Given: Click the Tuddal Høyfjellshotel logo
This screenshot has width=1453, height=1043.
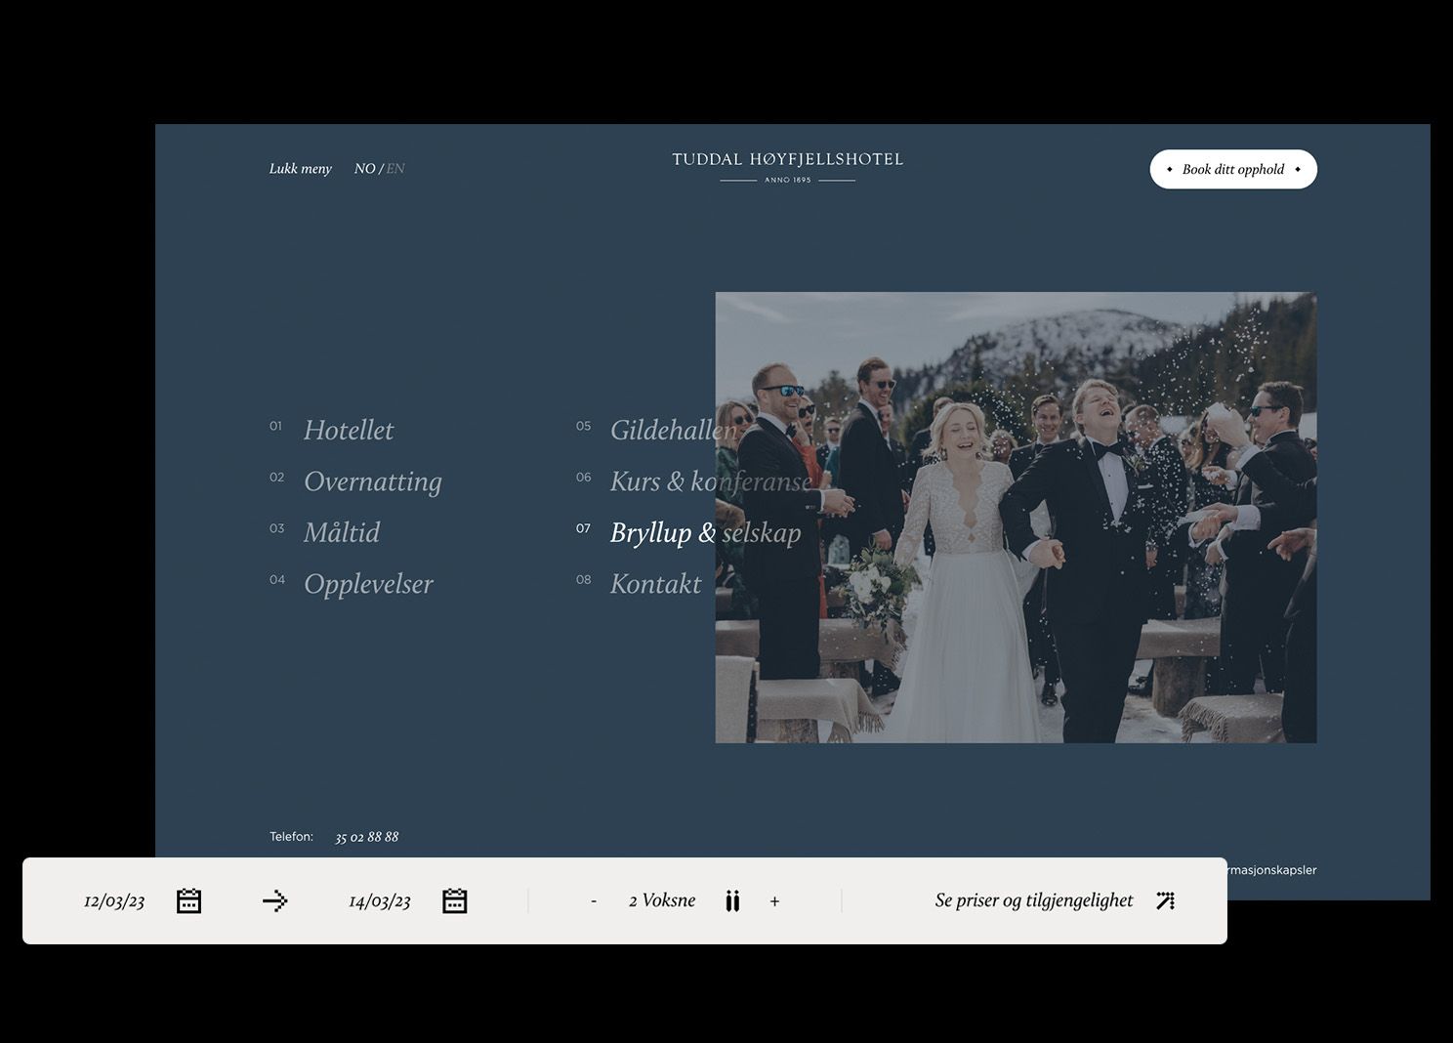Looking at the screenshot, I should pyautogui.click(x=787, y=166).
